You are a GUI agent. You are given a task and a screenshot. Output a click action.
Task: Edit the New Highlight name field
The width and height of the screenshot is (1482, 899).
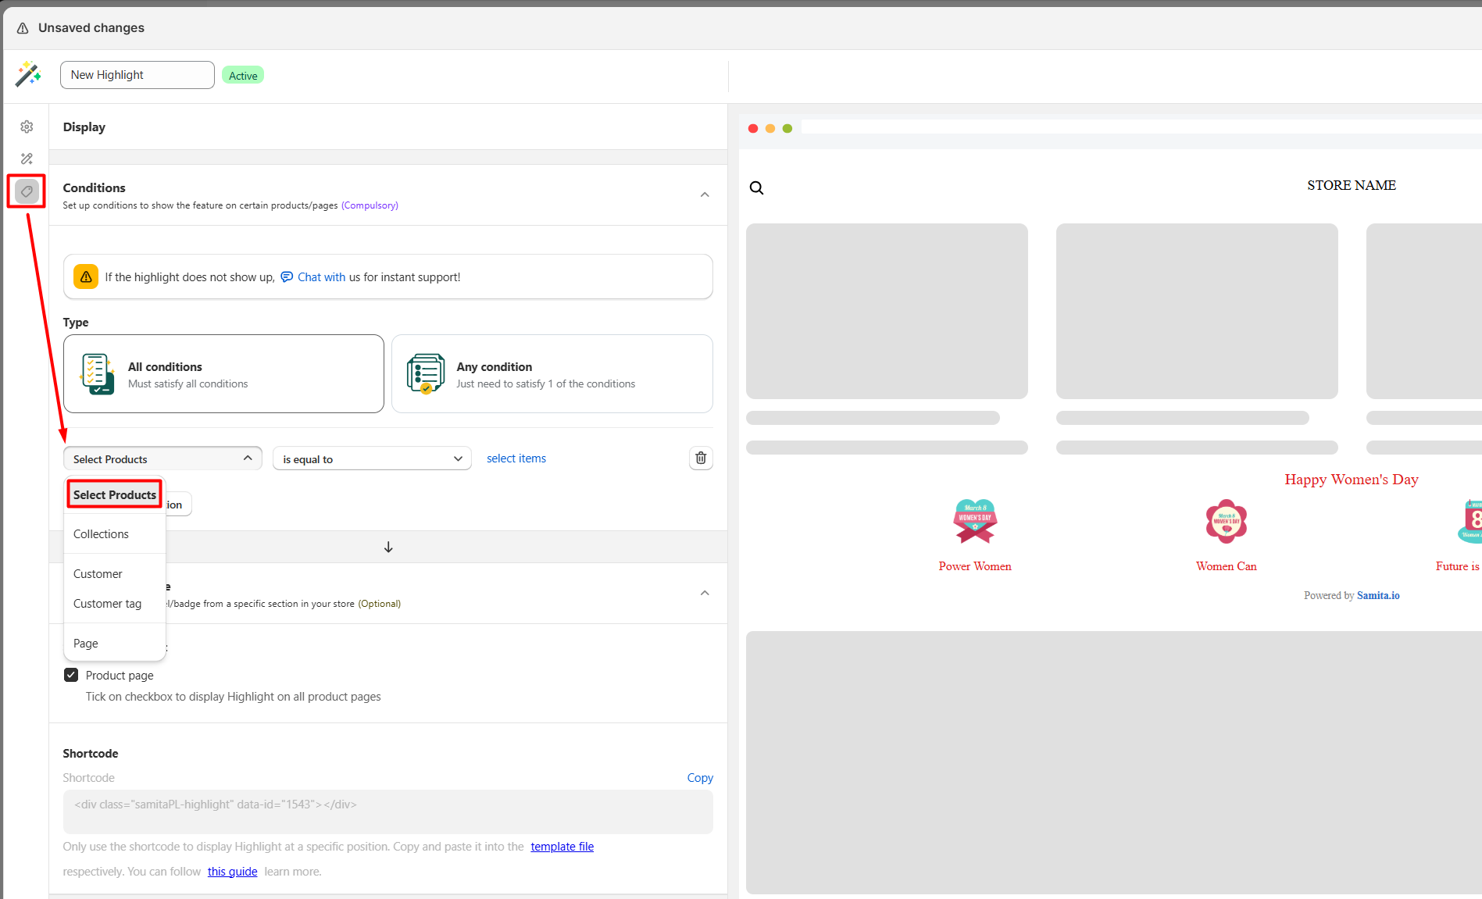pyautogui.click(x=137, y=75)
